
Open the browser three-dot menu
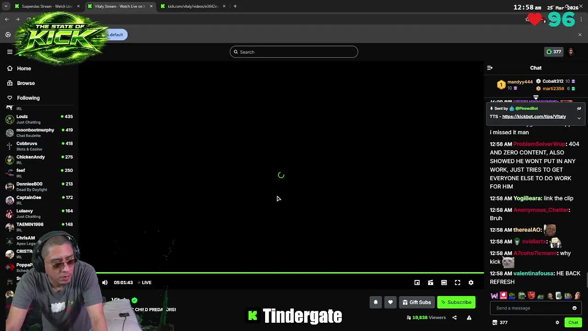point(581,19)
